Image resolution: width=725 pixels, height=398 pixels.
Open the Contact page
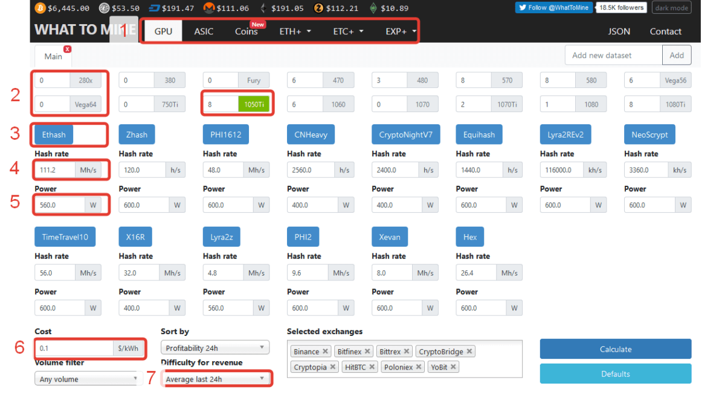click(665, 31)
